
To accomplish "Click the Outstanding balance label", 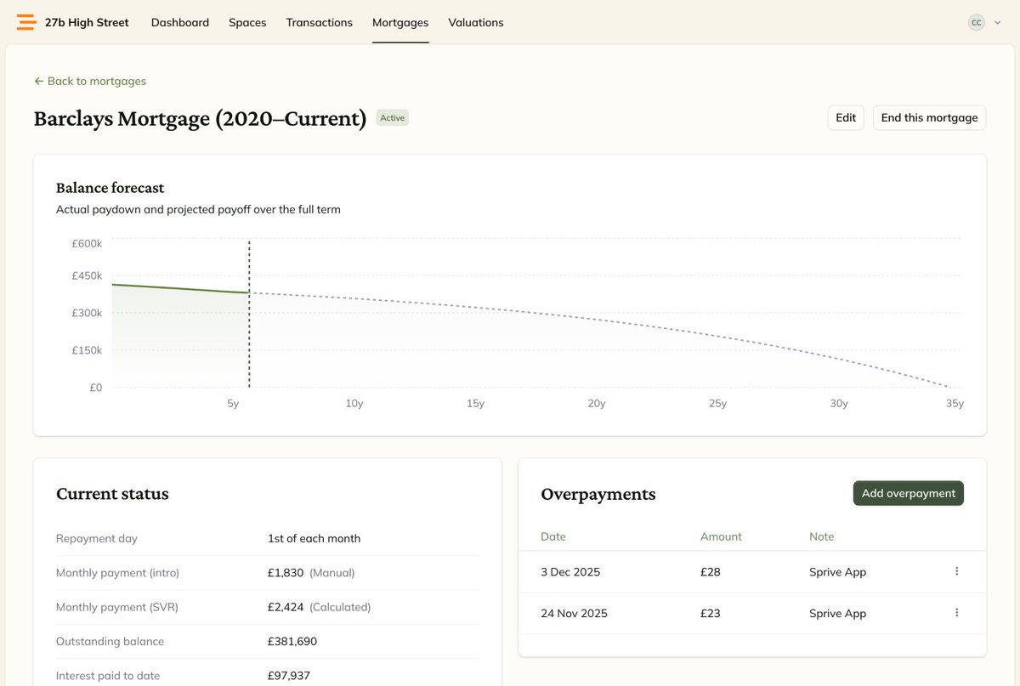I will (110, 641).
